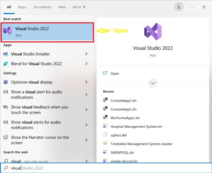
Task: Open recent ConsoleApp1.sln
Action: (x=123, y=109)
